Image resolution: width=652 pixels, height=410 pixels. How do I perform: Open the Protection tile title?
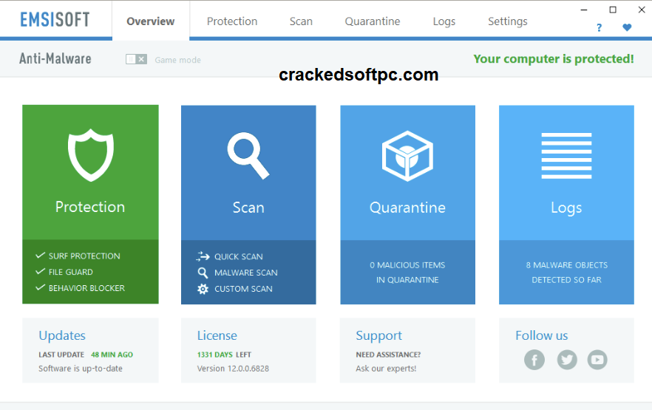pyautogui.click(x=90, y=207)
